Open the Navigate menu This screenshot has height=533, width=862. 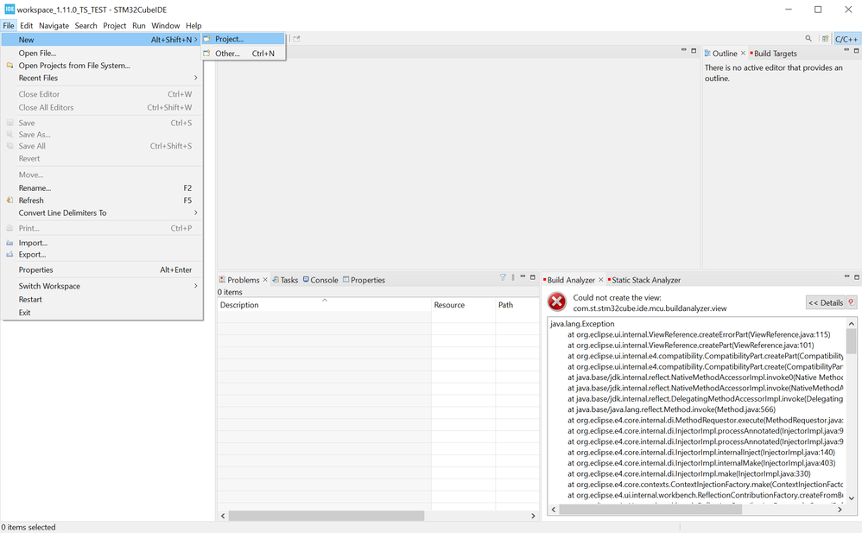54,25
